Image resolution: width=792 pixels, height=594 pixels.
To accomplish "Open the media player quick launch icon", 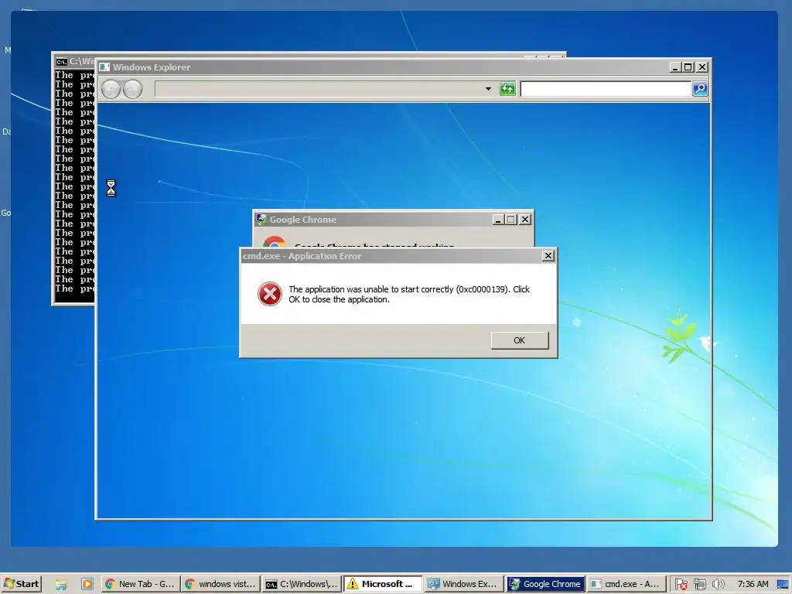I will click(87, 585).
